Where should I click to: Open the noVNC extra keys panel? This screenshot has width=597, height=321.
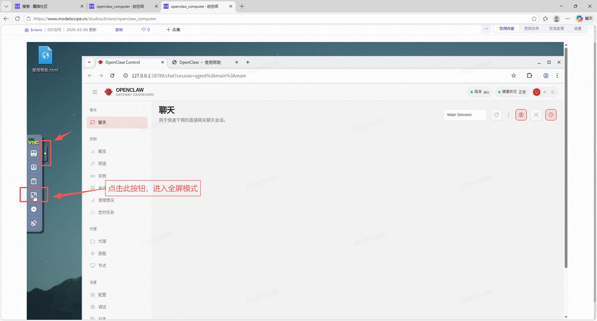click(x=34, y=167)
